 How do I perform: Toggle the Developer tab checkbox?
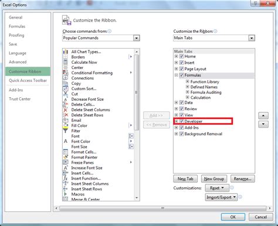tap(181, 121)
